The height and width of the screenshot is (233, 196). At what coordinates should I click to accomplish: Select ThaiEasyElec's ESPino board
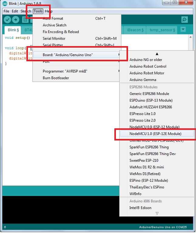point(157,187)
